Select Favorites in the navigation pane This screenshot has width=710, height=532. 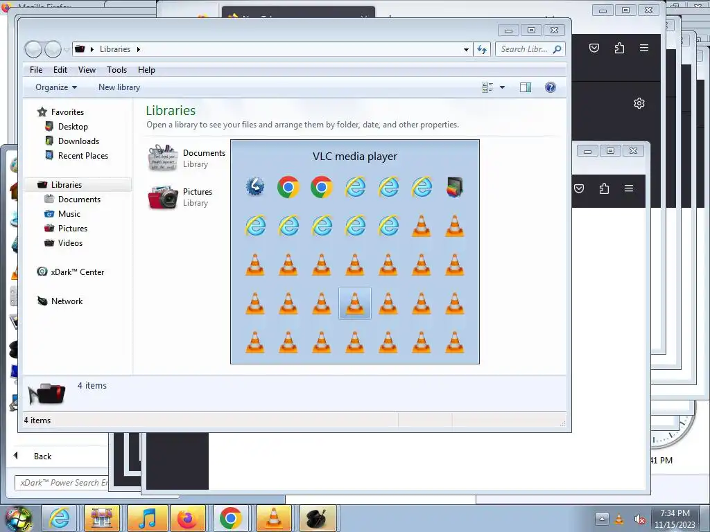point(67,112)
